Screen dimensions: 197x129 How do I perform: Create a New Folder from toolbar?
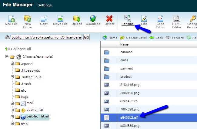click(28, 19)
